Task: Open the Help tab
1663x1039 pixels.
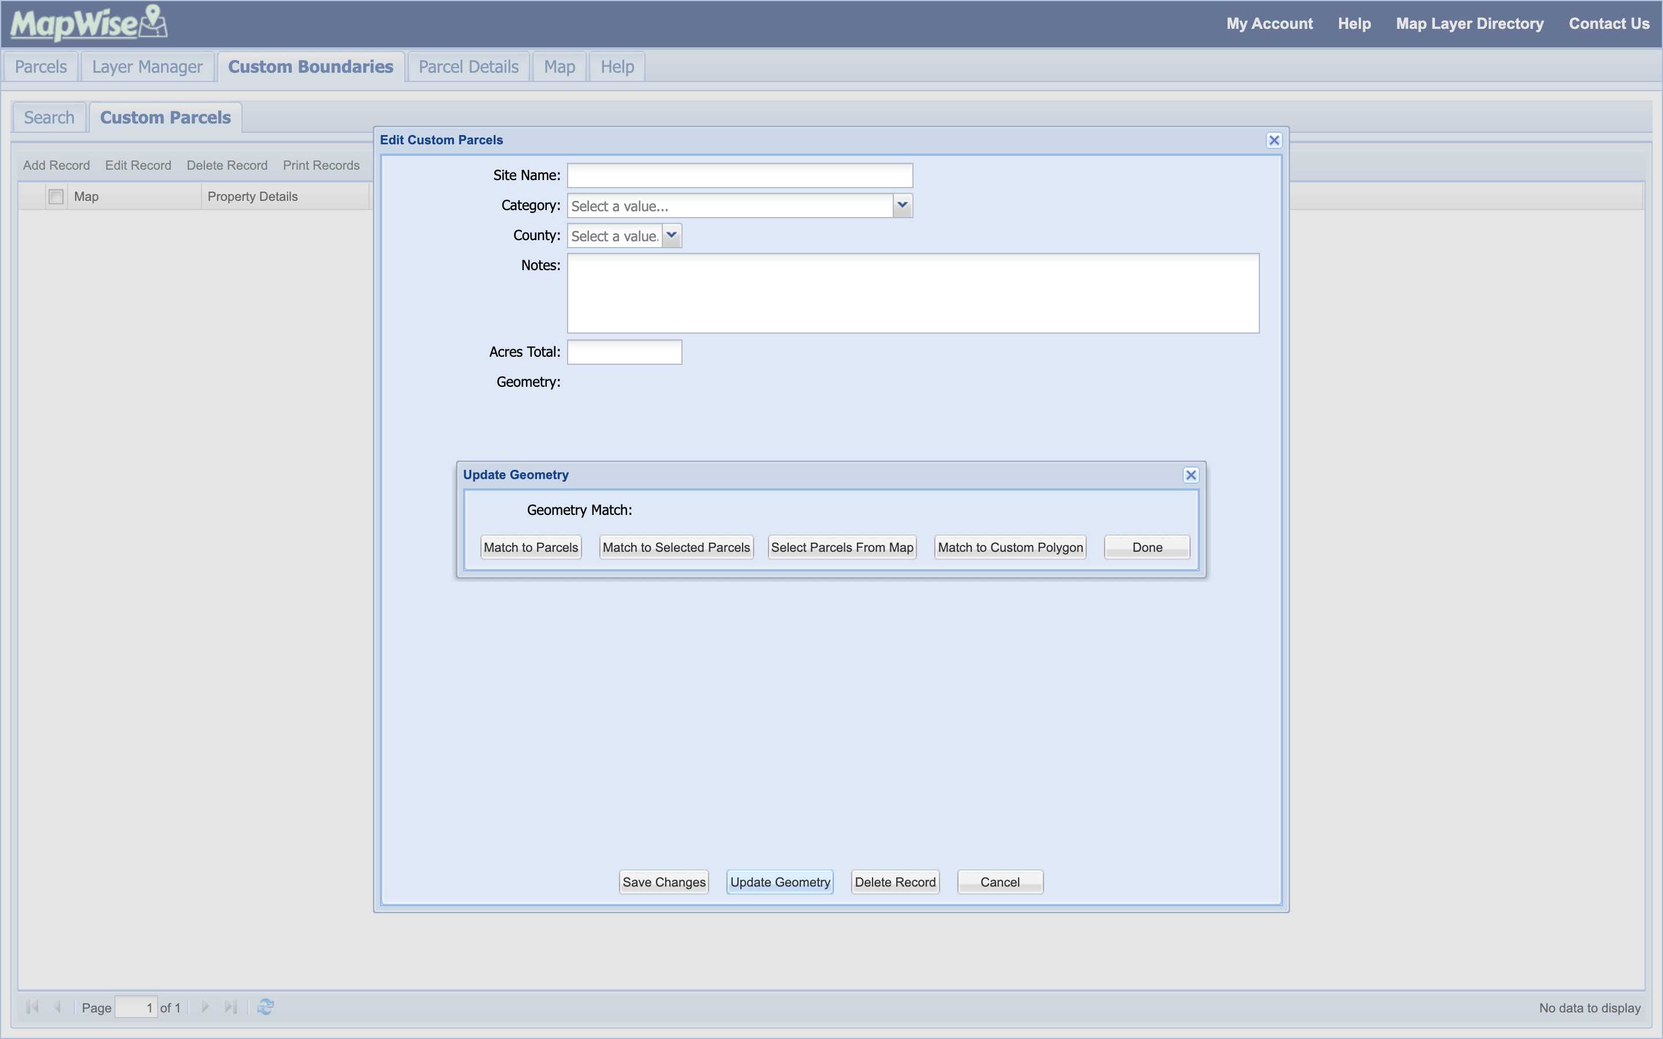Action: coord(617,66)
